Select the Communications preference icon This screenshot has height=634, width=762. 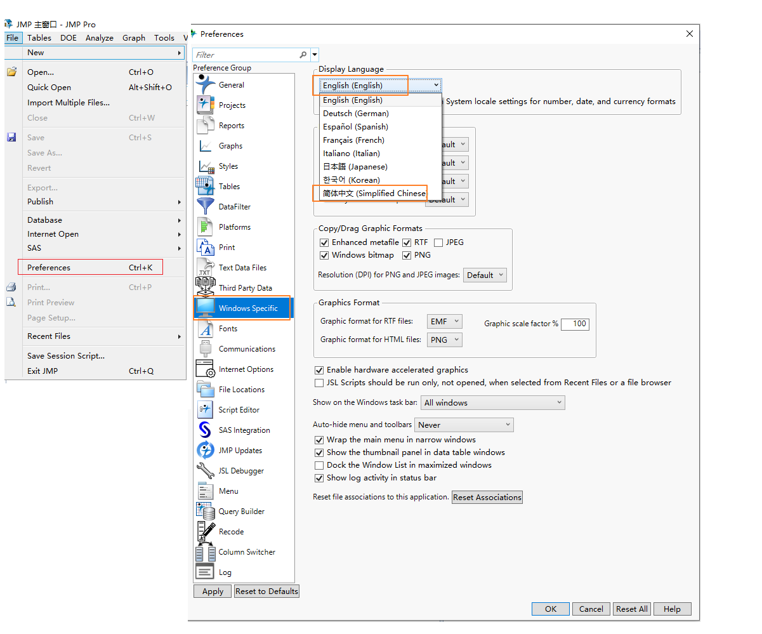(206, 348)
